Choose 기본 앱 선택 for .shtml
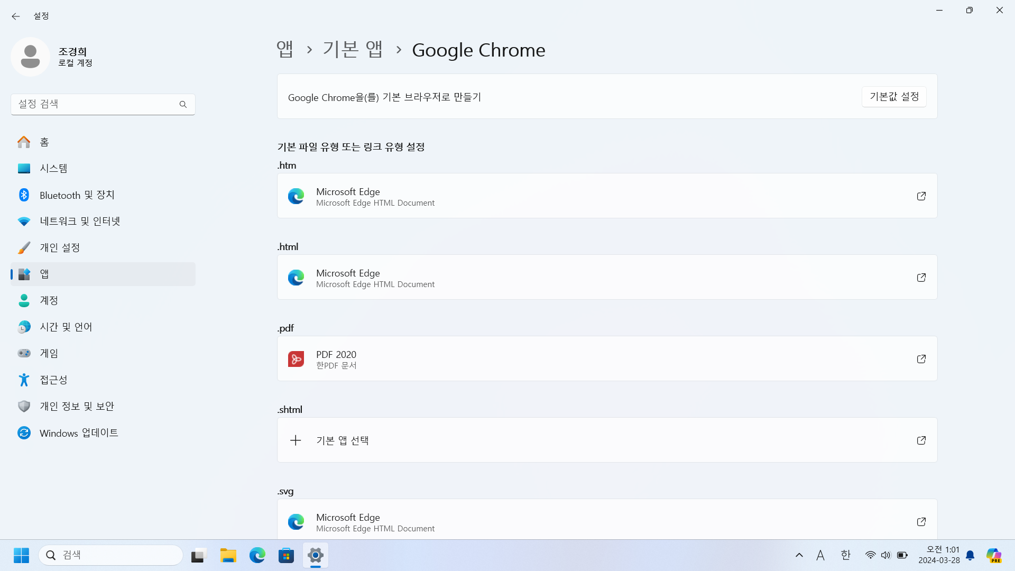1015x571 pixels. (607, 440)
